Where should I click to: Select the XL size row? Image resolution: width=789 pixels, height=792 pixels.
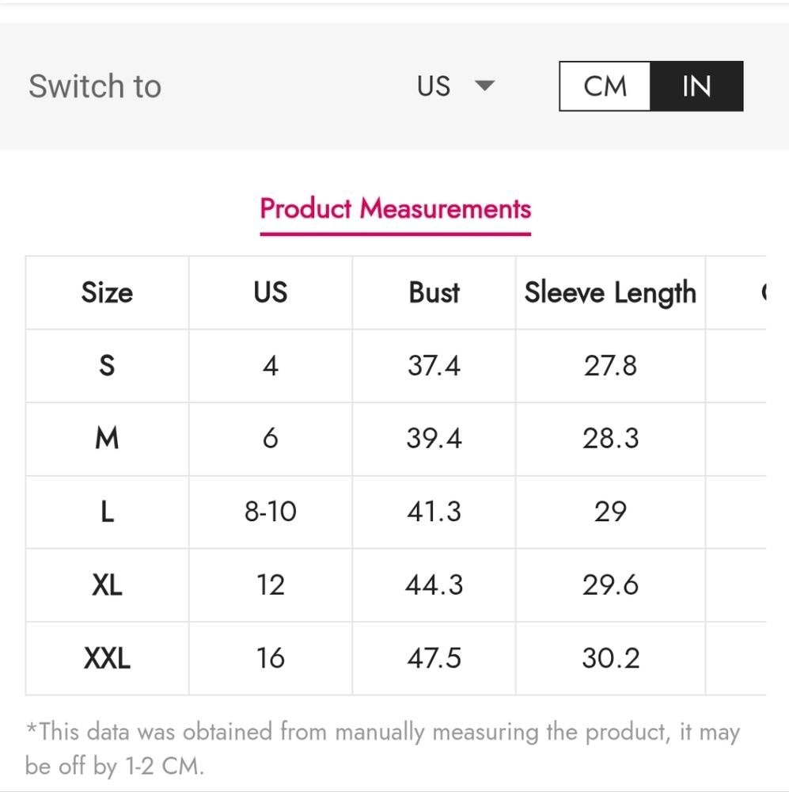[396, 585]
